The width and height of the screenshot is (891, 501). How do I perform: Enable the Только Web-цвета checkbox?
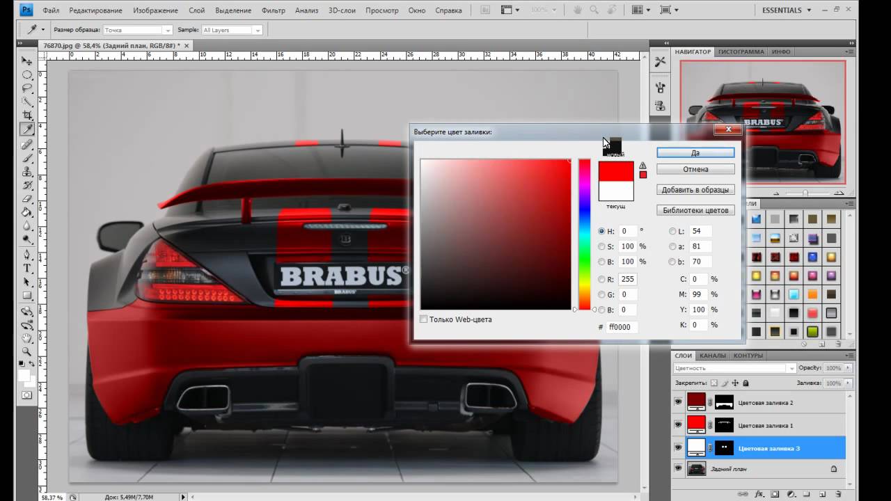click(x=424, y=319)
